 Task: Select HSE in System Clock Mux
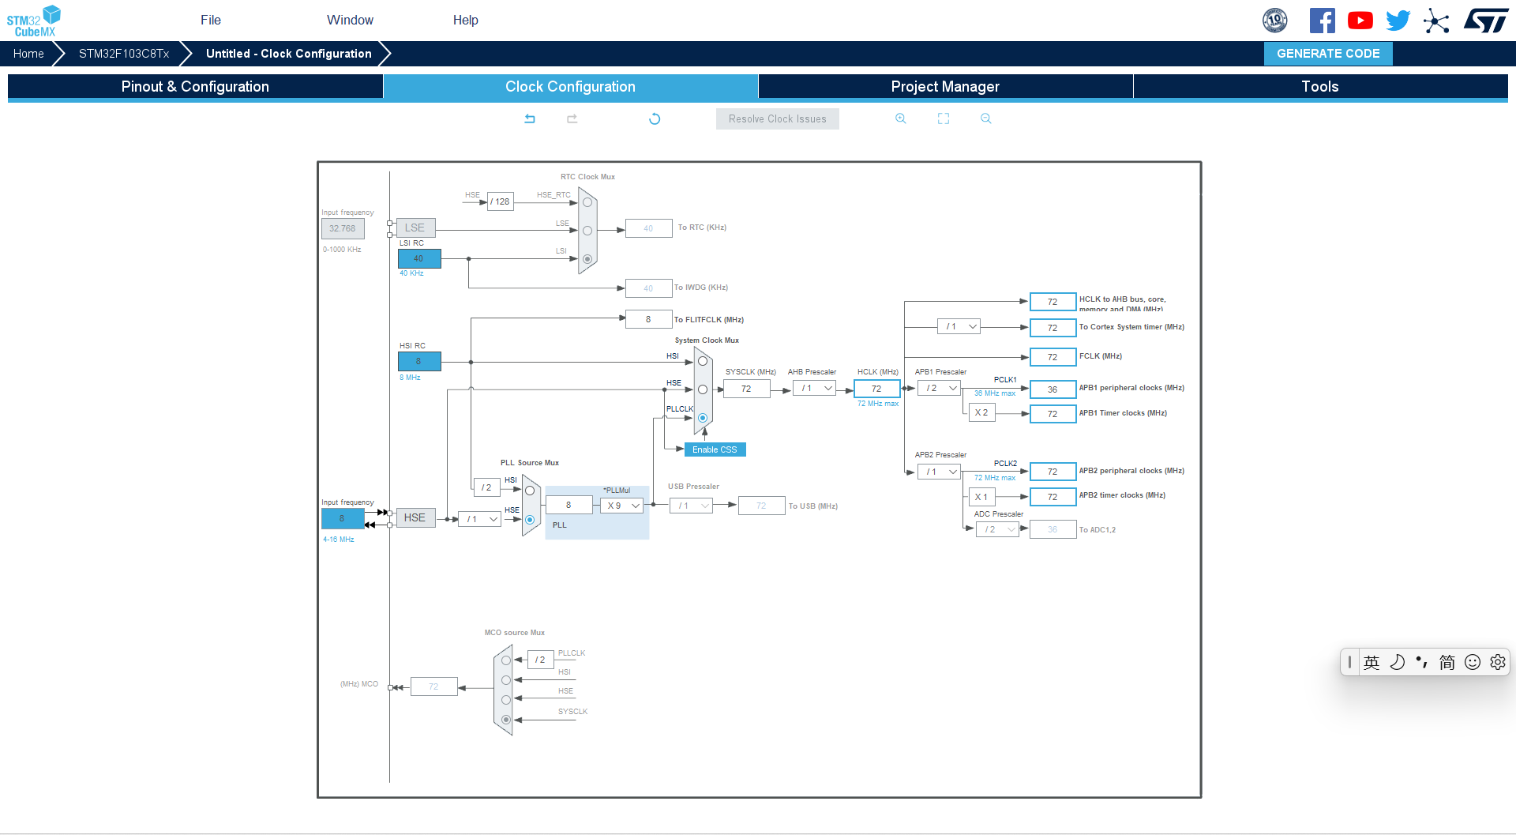pyautogui.click(x=703, y=389)
